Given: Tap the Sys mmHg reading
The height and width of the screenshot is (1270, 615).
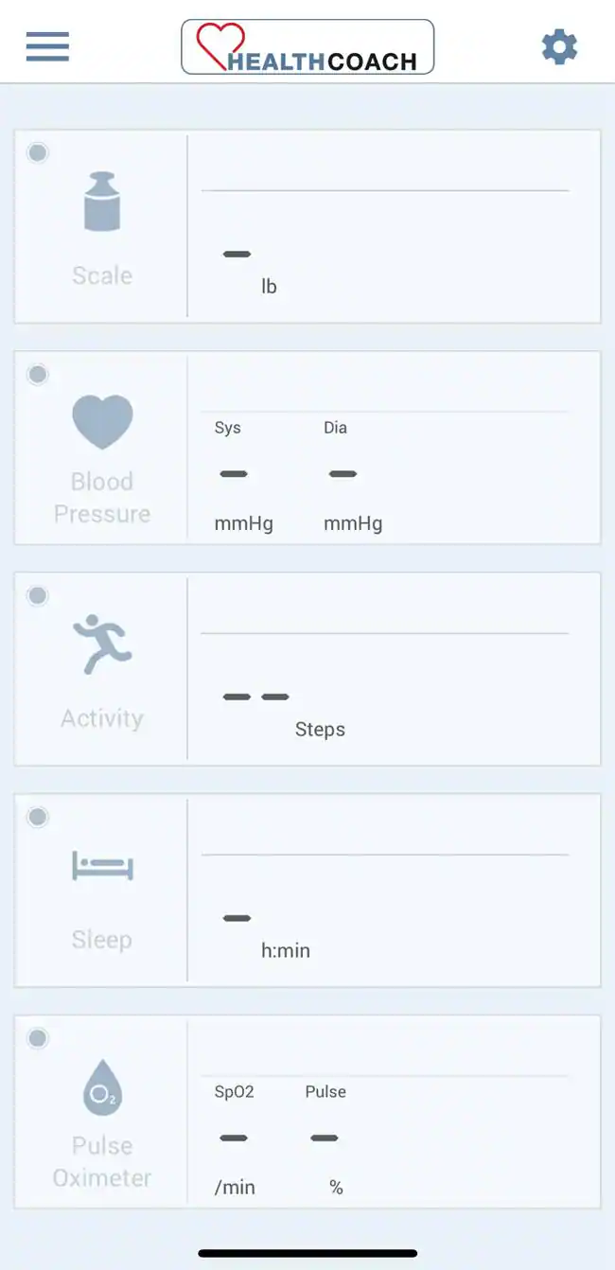Looking at the screenshot, I should [234, 474].
